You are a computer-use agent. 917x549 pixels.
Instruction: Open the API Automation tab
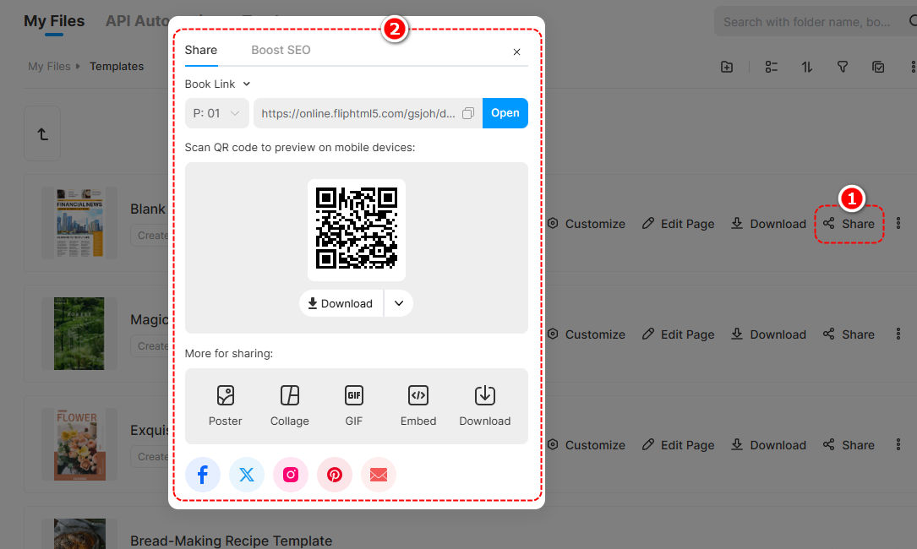tap(137, 22)
